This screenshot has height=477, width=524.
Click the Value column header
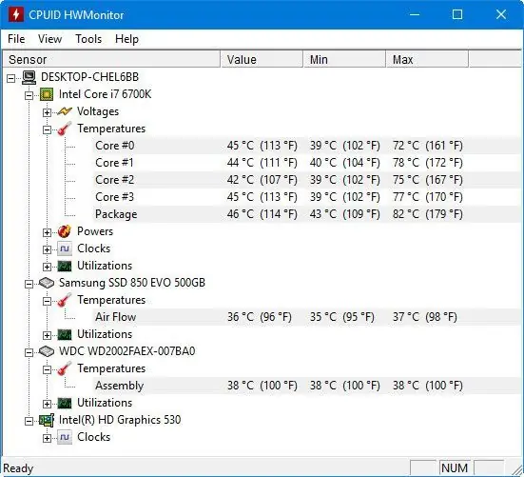coord(262,60)
